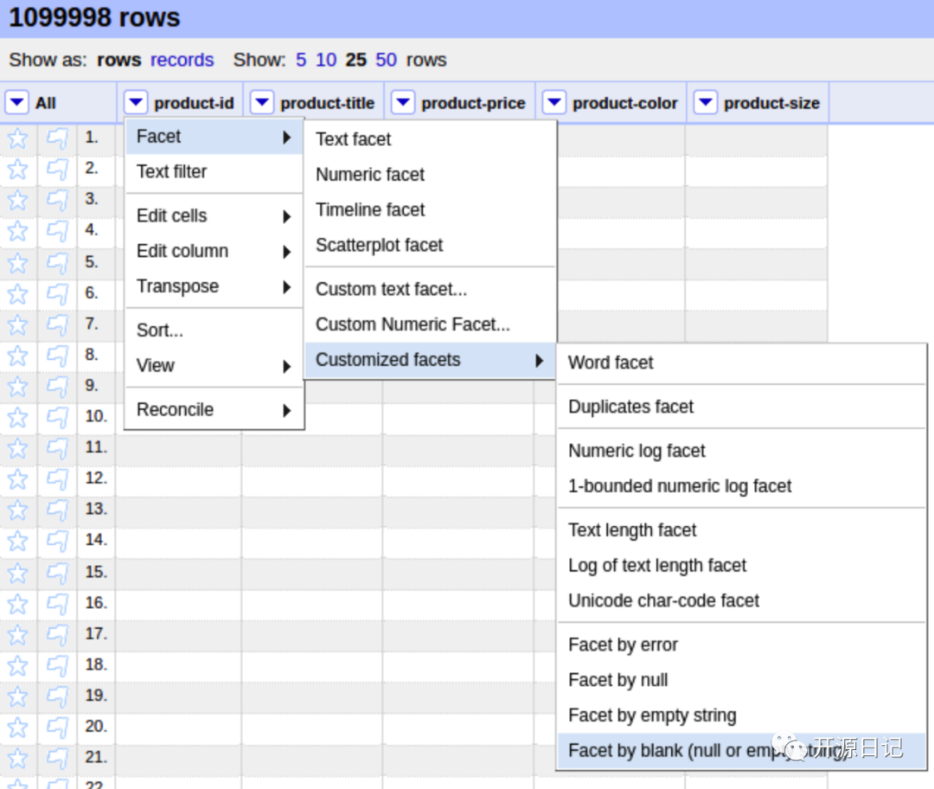
Task: Open Custom text facet... dialog
Action: tap(430, 289)
